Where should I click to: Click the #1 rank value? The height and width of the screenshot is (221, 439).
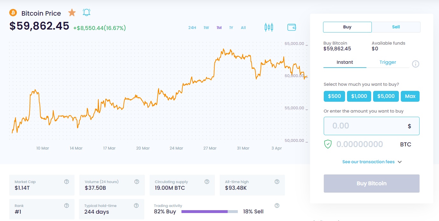pos(18,212)
